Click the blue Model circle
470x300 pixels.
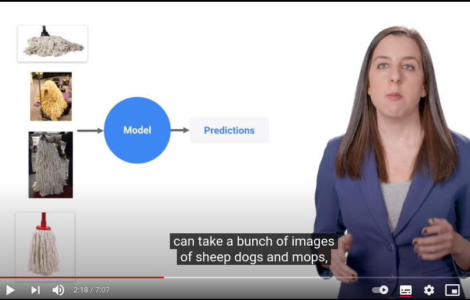click(137, 130)
